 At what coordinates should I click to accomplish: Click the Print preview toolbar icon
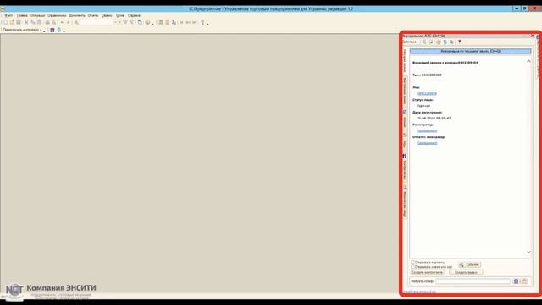coord(53,23)
